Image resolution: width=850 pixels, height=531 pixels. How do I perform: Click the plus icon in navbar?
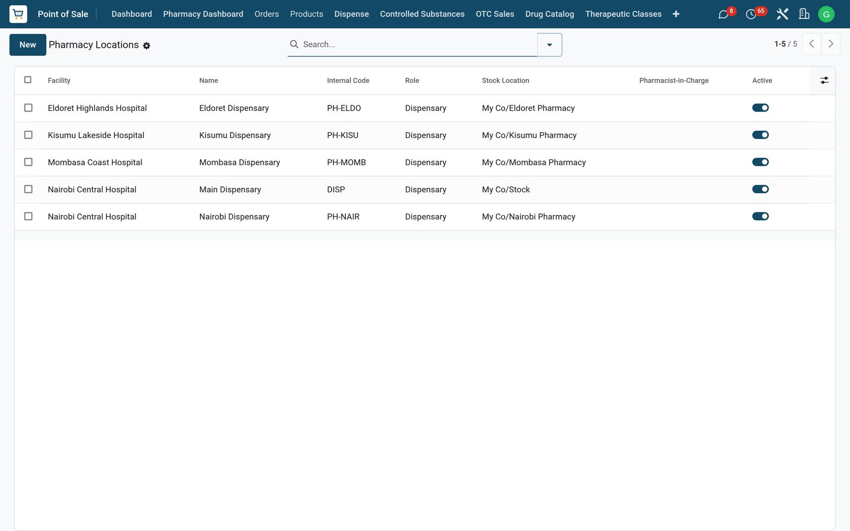pos(676,14)
